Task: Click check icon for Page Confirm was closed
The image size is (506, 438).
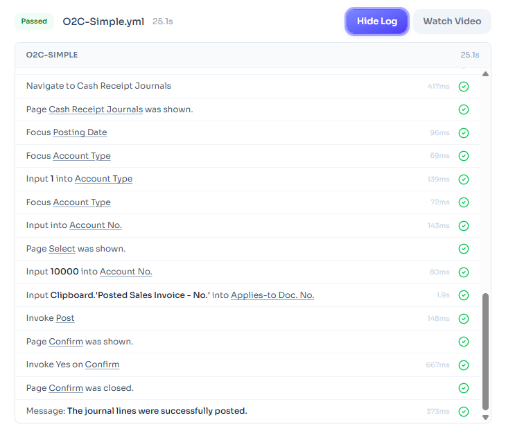Action: 464,388
